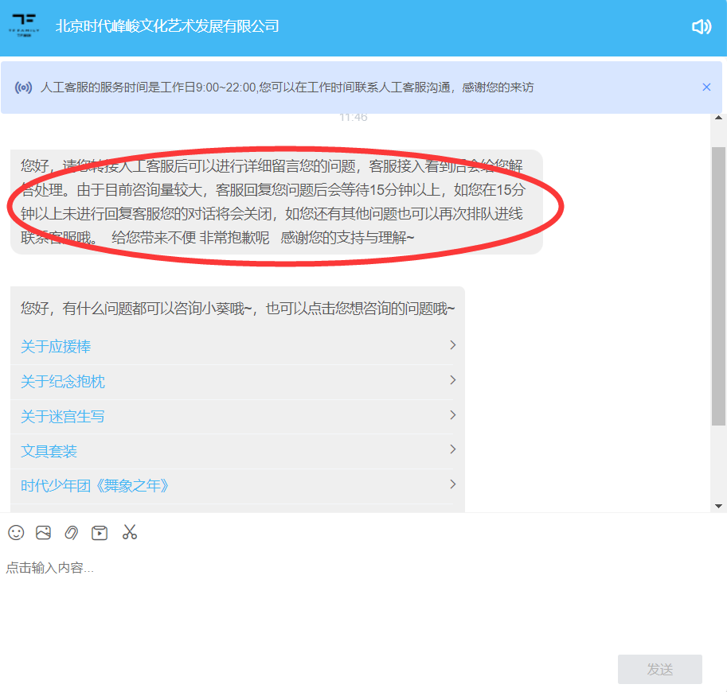
Task: Click the 发送 send button
Action: point(660,669)
